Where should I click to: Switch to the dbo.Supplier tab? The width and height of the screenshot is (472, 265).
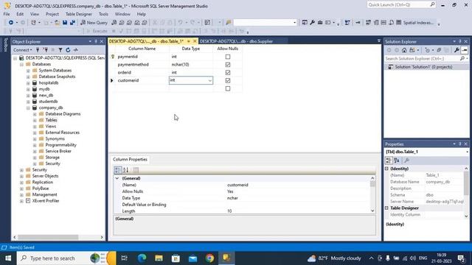pos(237,41)
